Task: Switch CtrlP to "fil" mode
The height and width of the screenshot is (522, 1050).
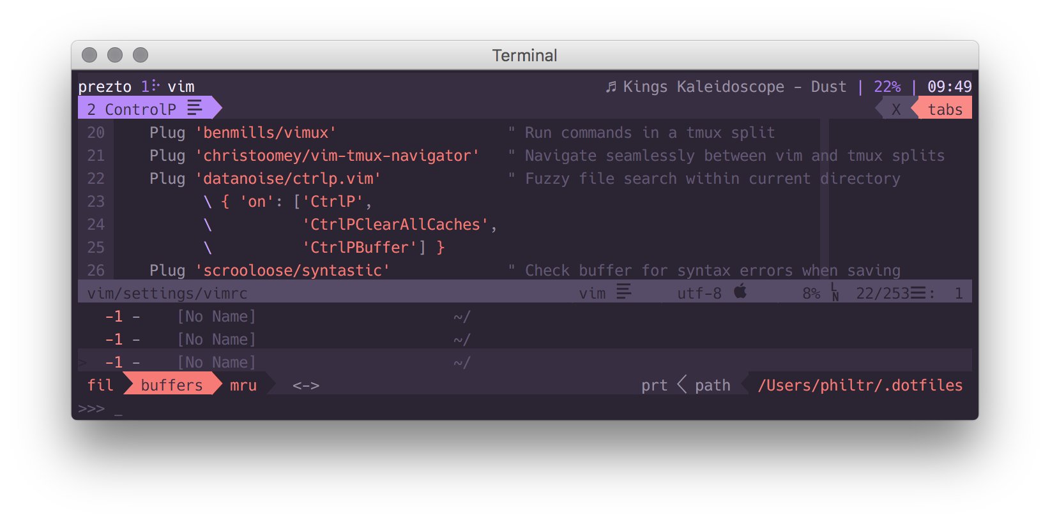Action: pos(100,385)
